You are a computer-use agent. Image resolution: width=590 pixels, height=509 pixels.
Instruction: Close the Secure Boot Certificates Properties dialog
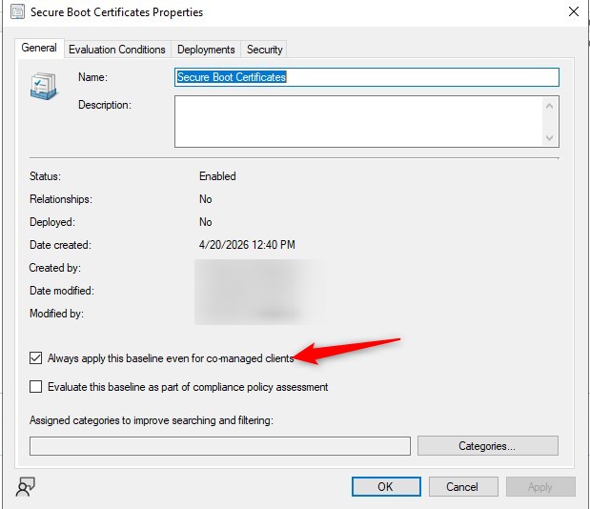point(573,12)
